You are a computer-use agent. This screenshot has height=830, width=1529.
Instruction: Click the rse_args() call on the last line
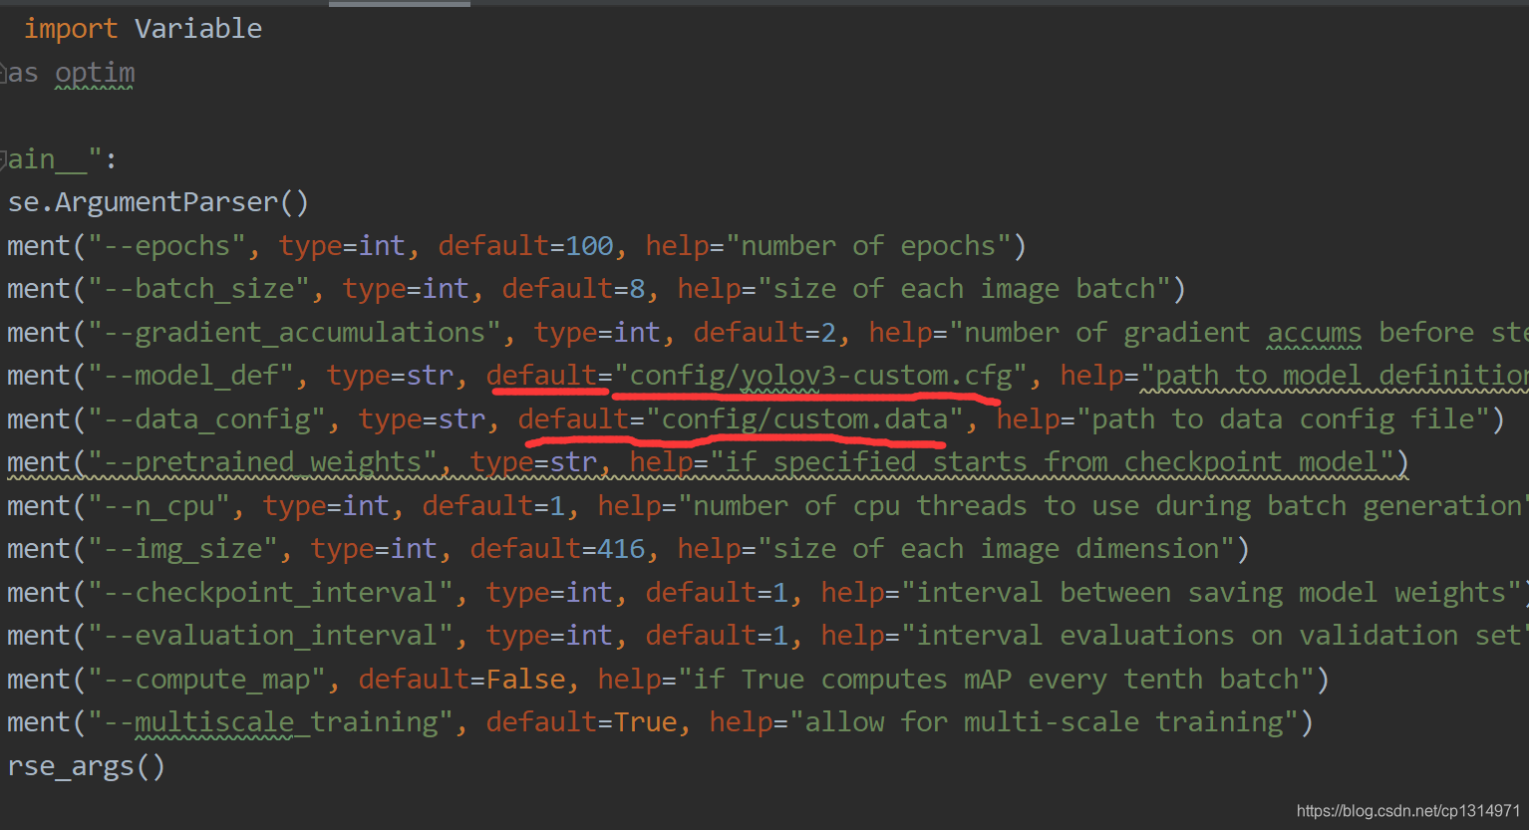(85, 765)
